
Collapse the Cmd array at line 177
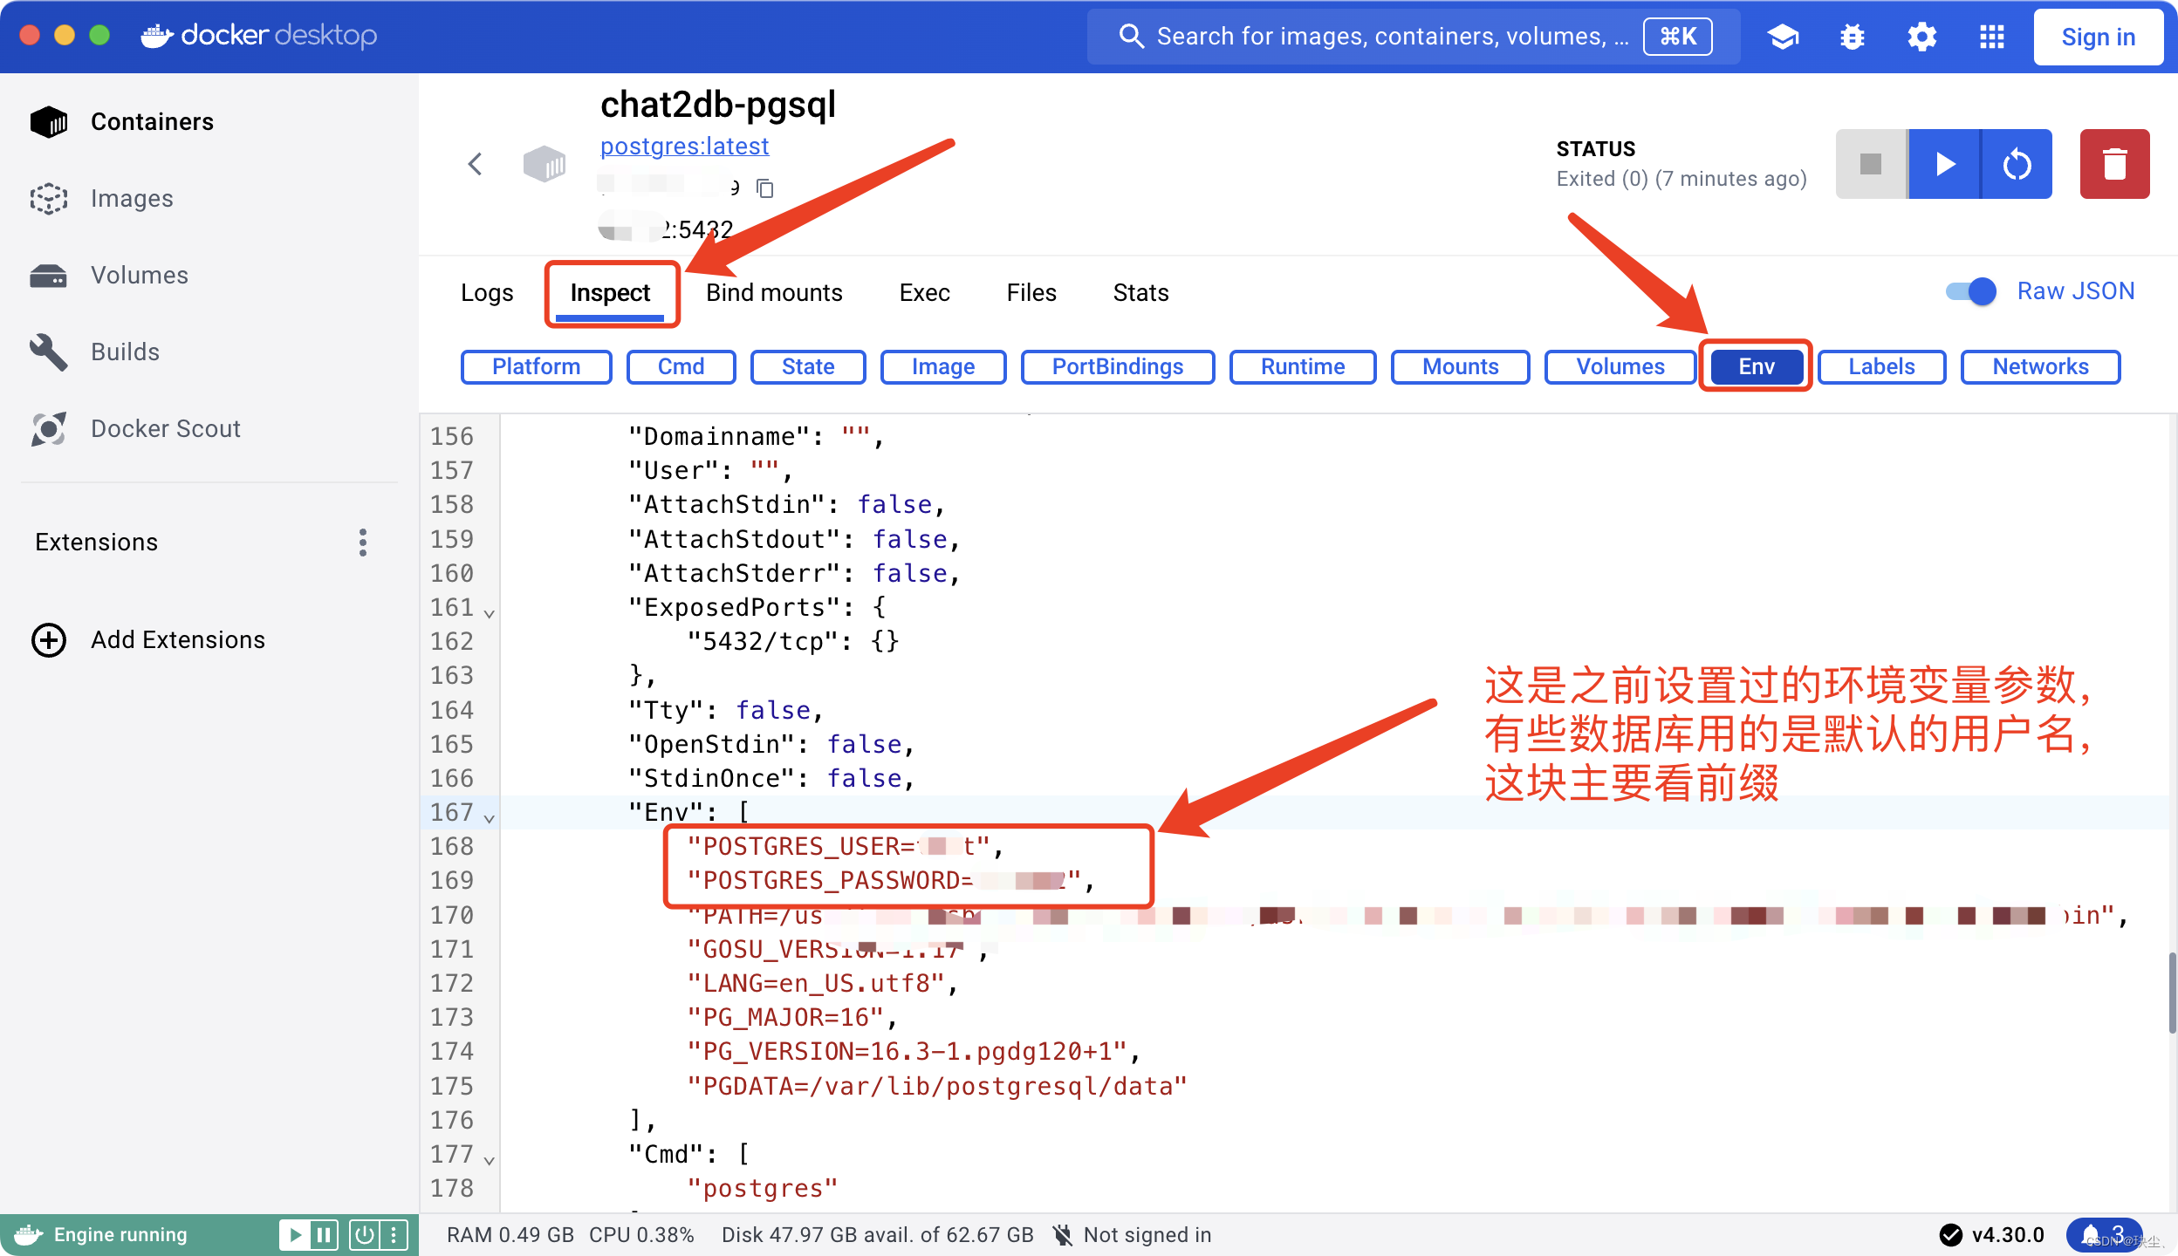(489, 1160)
